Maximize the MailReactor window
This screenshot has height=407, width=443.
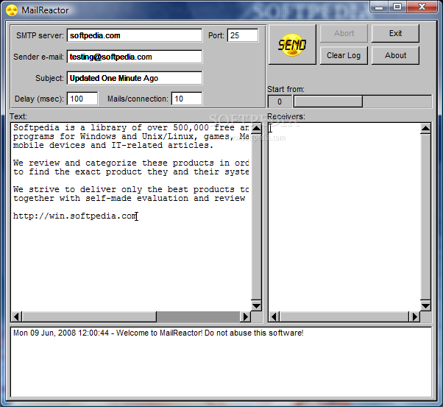397,7
